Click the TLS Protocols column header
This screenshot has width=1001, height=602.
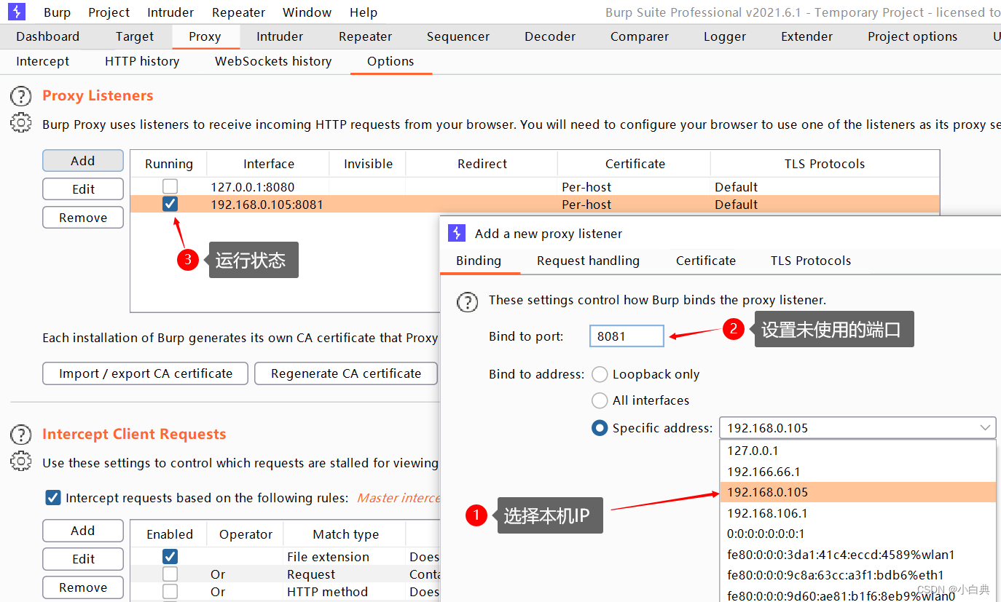tap(825, 164)
